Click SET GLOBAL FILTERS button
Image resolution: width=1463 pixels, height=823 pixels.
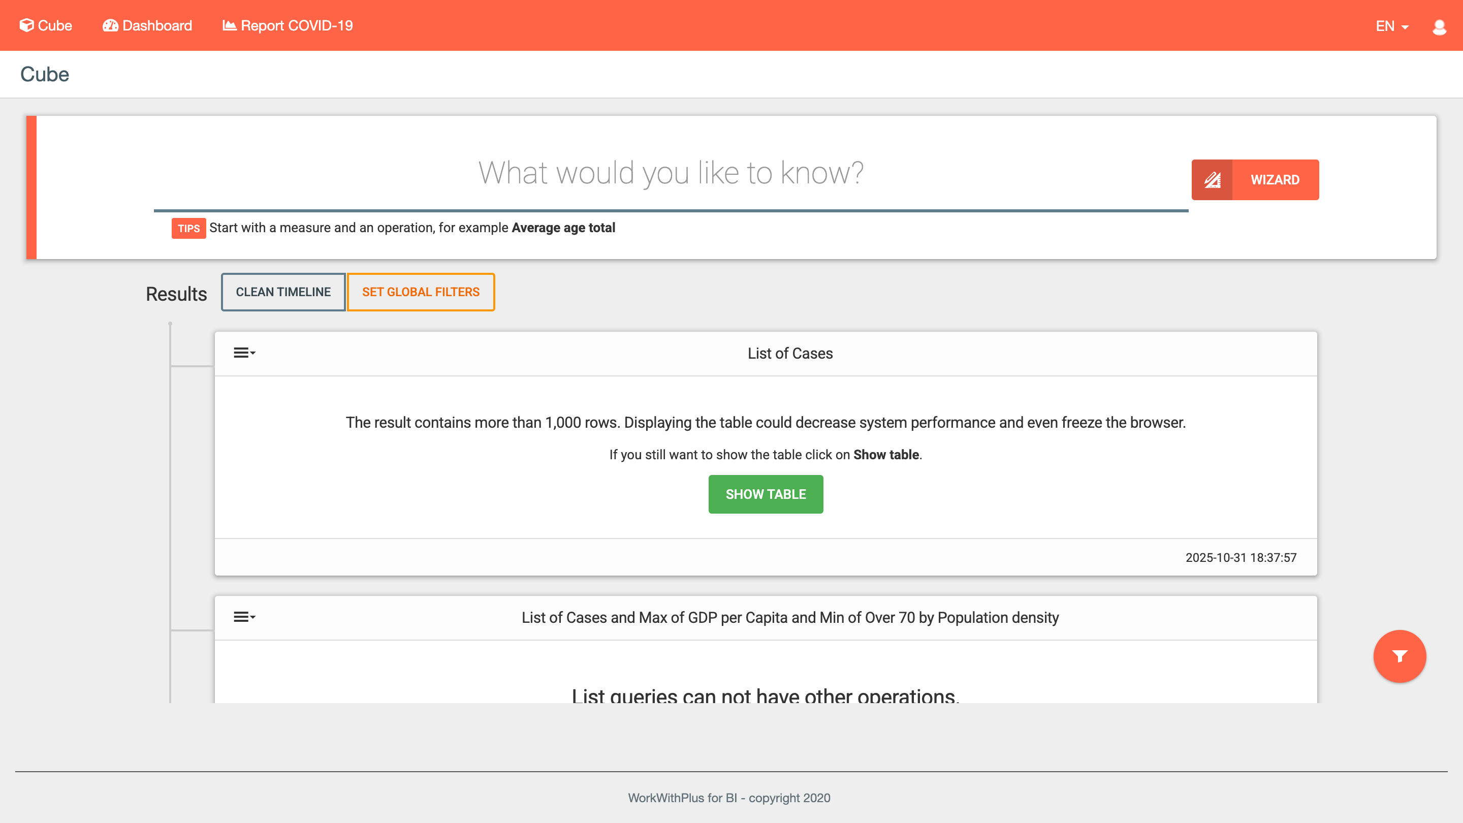tap(420, 292)
